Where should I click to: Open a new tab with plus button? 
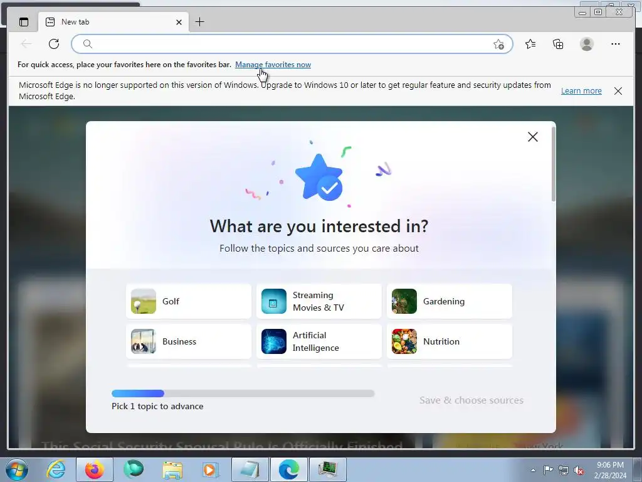click(x=199, y=22)
